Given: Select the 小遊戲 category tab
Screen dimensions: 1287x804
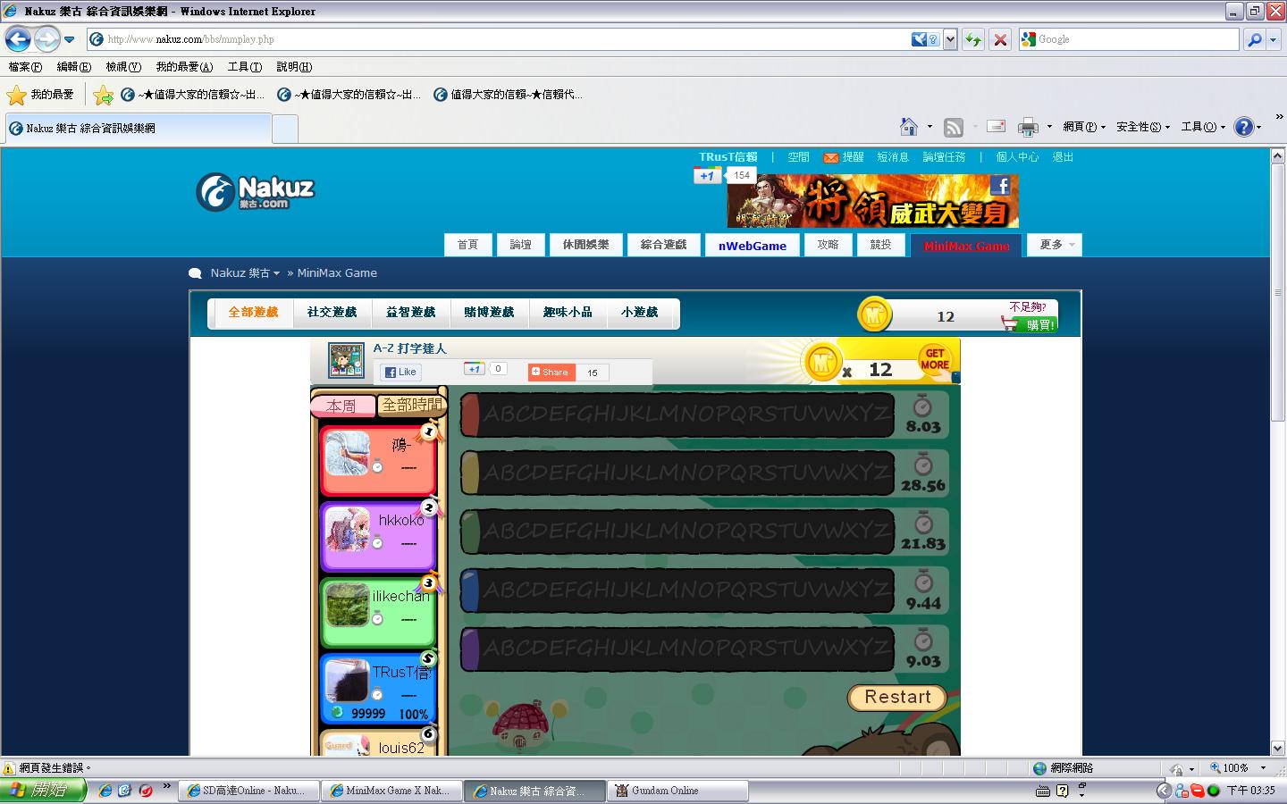Looking at the screenshot, I should point(640,313).
